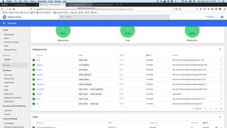Focus the dashboard Search field
227x128 pixels.
pos(114,17)
